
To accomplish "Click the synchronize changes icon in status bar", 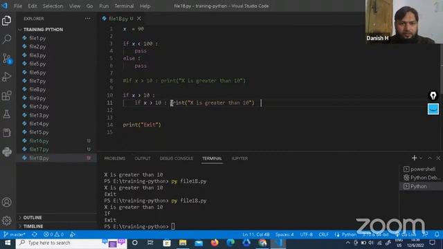I will tap(35, 234).
